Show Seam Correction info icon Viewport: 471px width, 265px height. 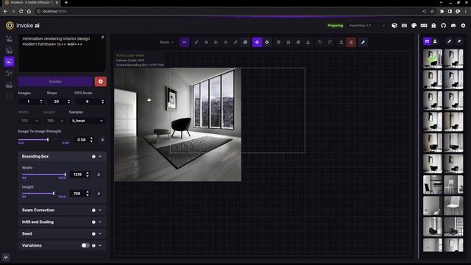93,211
